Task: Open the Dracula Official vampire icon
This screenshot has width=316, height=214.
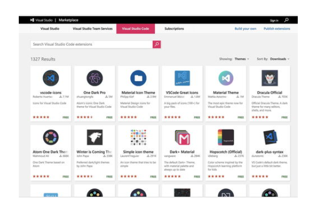Action: click(x=270, y=78)
